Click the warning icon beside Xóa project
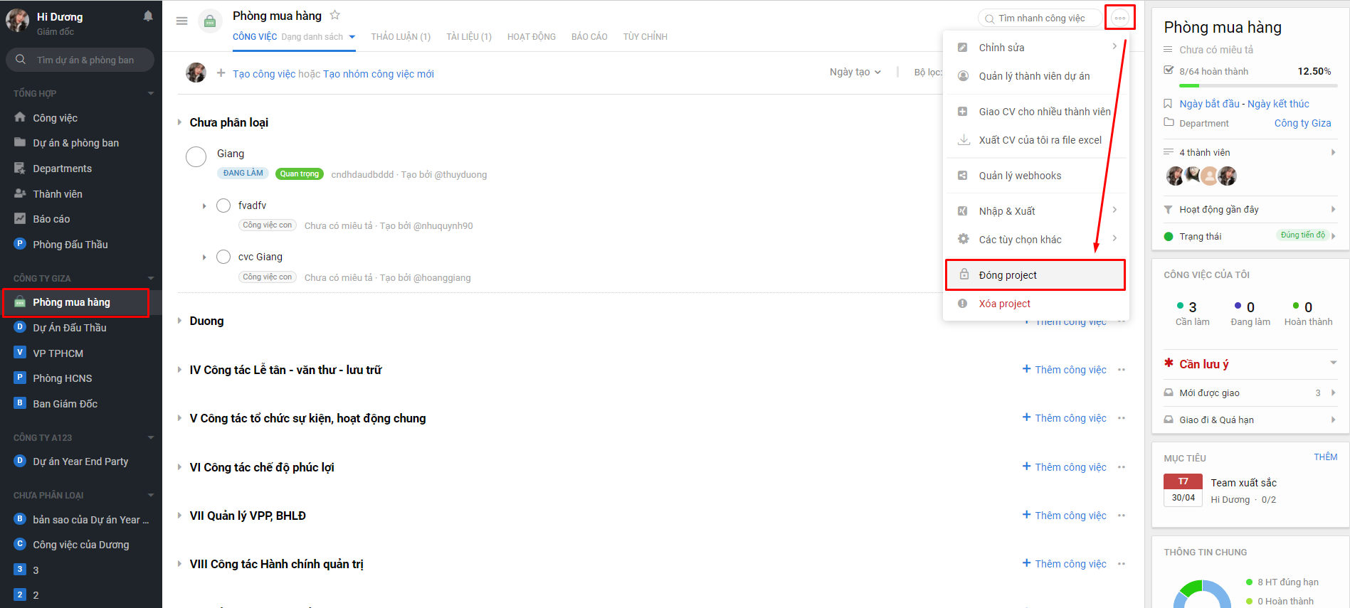 [x=963, y=304]
